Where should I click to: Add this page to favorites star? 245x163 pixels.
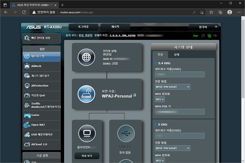pos(202,12)
